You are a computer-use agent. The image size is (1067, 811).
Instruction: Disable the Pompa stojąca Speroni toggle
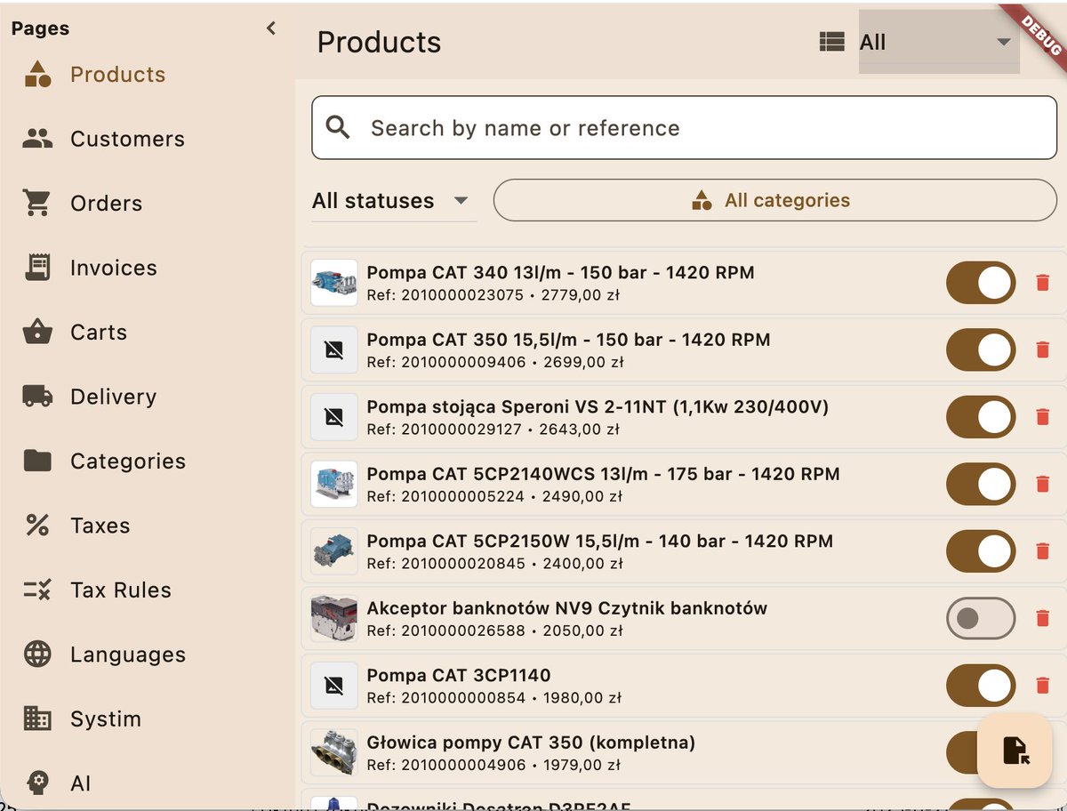click(x=981, y=417)
